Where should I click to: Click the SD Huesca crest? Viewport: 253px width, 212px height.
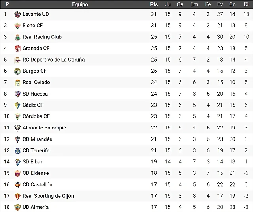point(17,94)
